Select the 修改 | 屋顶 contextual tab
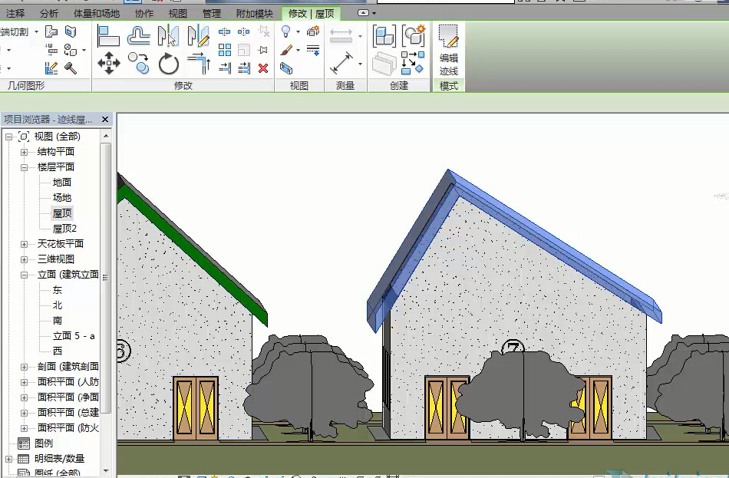 point(311,14)
